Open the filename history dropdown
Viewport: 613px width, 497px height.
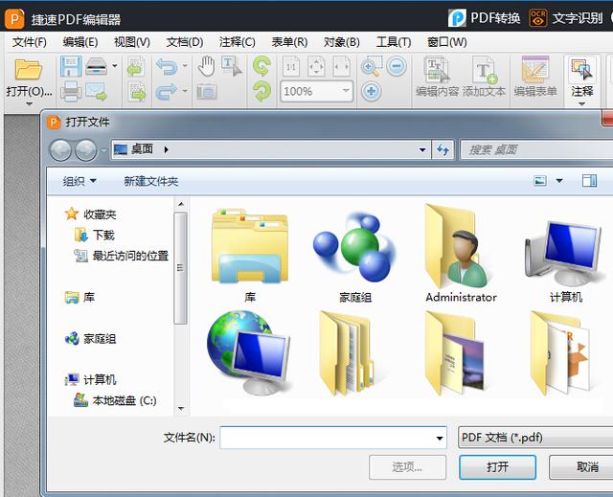point(440,438)
